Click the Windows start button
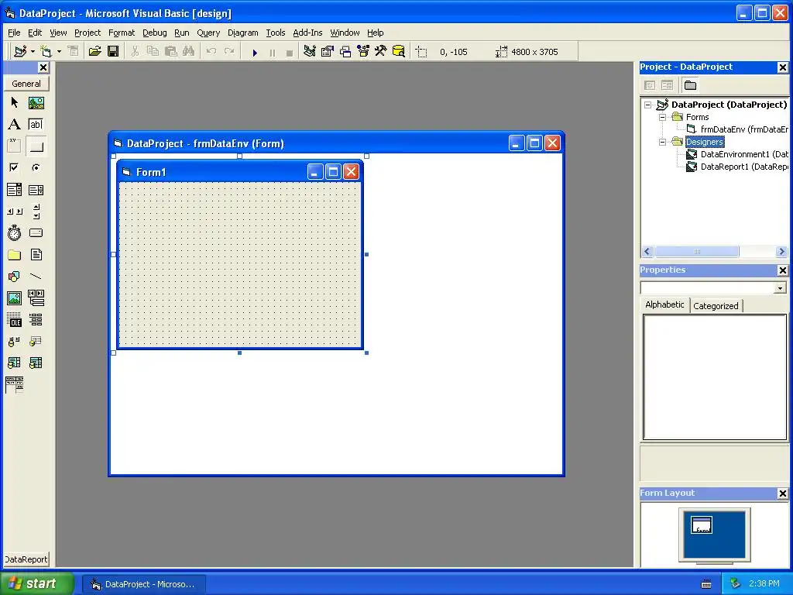The width and height of the screenshot is (793, 595). [36, 583]
